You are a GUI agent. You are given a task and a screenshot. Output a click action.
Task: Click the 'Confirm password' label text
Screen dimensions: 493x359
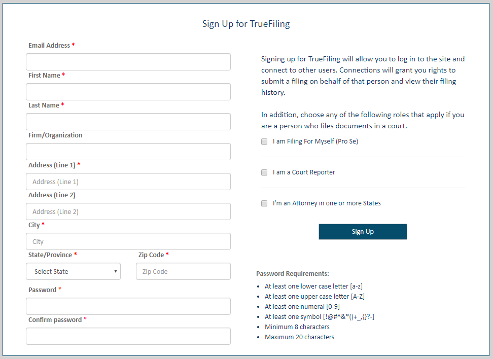point(55,320)
